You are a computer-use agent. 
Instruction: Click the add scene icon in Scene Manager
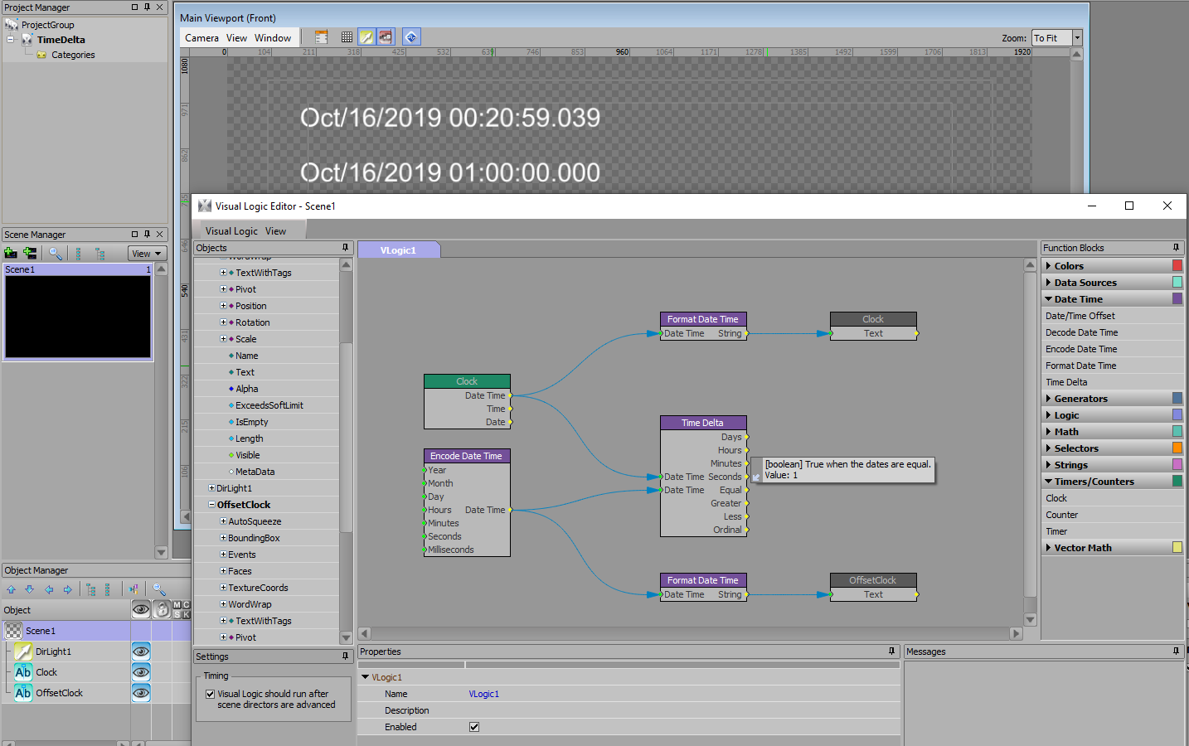pyautogui.click(x=11, y=254)
